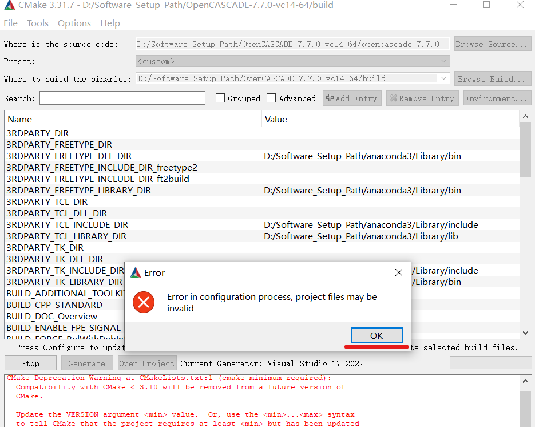Close the Error dialog with X
535x427 pixels.
tap(398, 272)
